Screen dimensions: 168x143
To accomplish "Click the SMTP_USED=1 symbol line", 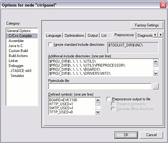I will (x=61, y=108).
